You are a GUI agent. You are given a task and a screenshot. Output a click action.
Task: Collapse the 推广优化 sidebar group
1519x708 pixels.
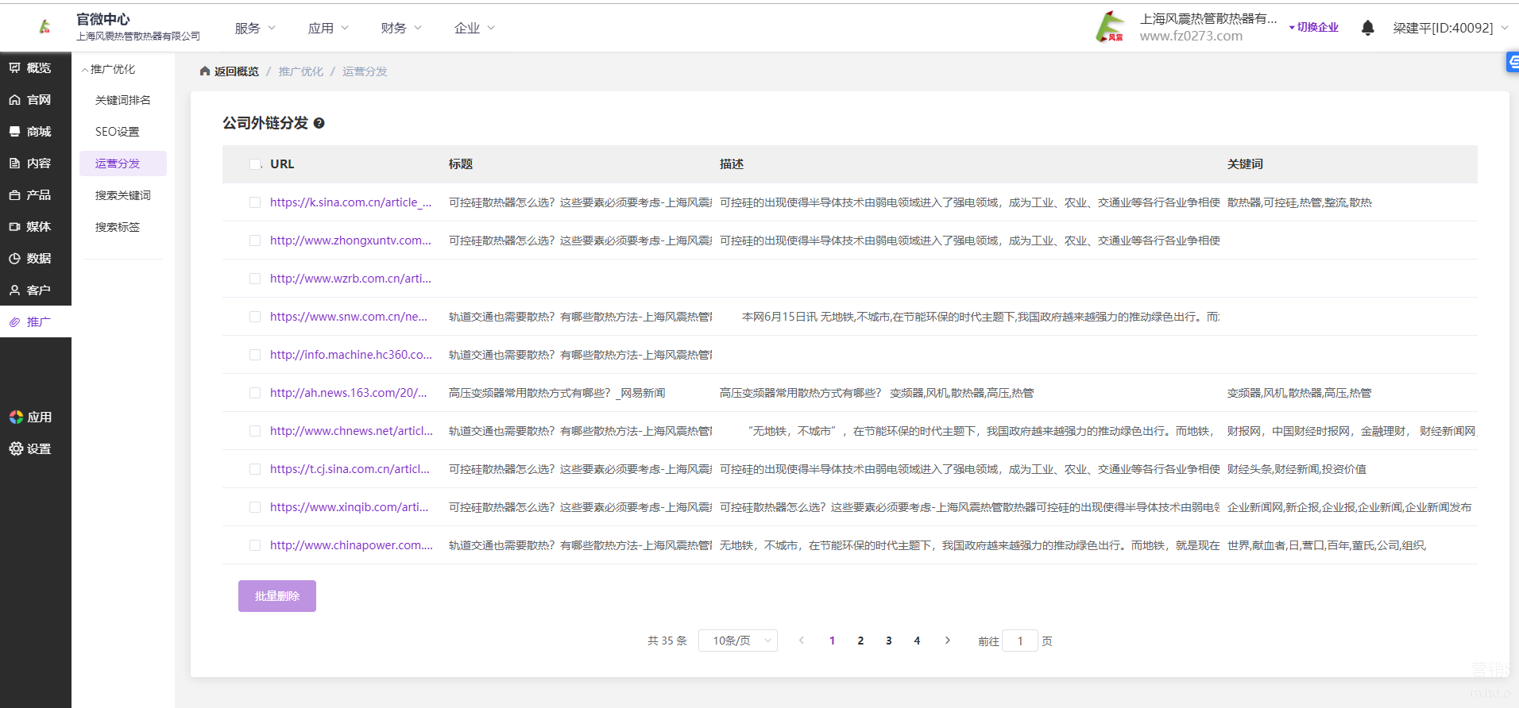click(x=109, y=69)
